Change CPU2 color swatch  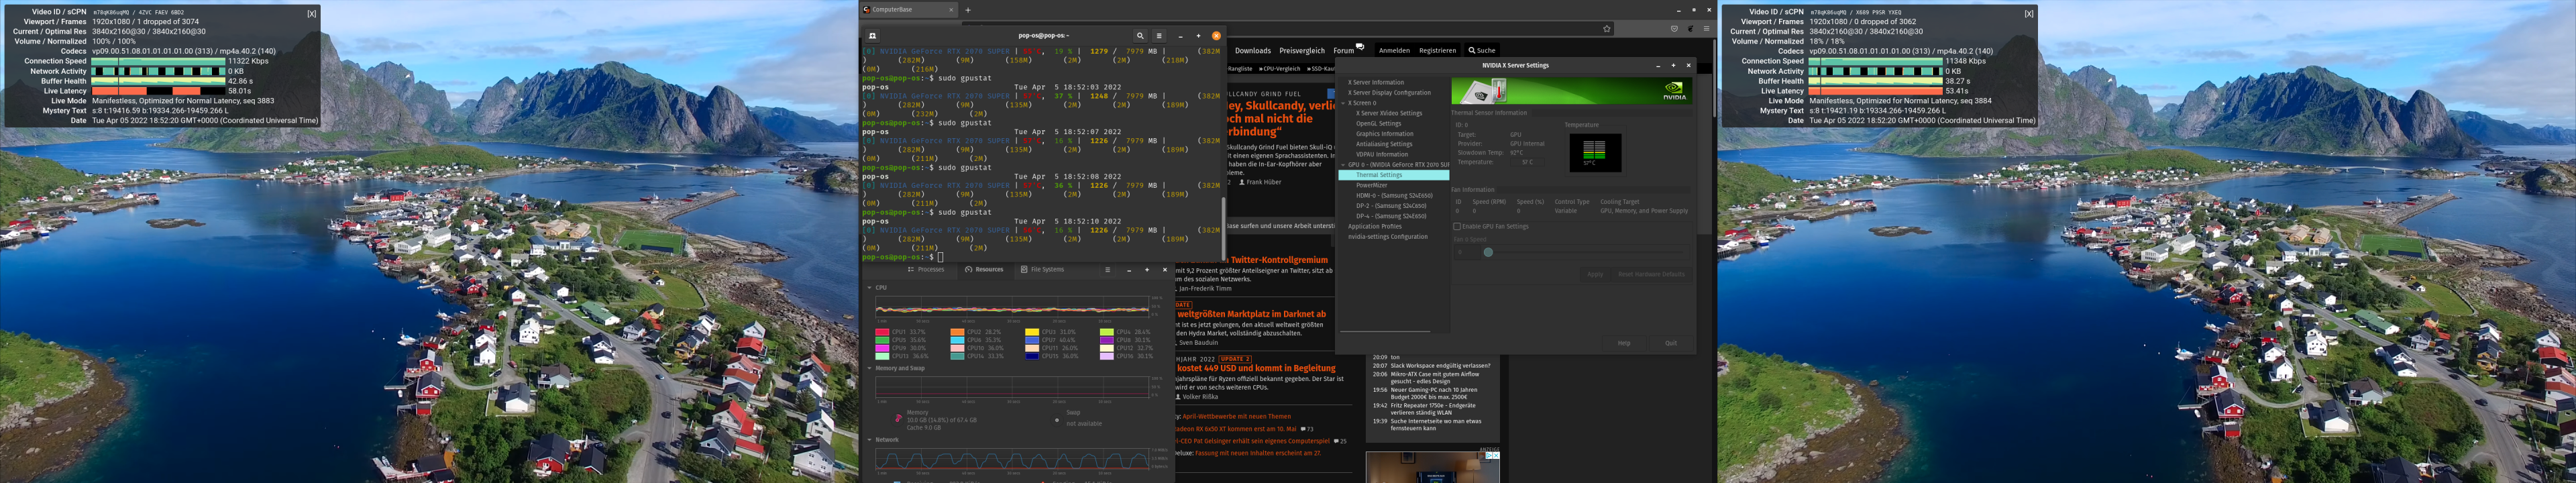click(x=957, y=332)
